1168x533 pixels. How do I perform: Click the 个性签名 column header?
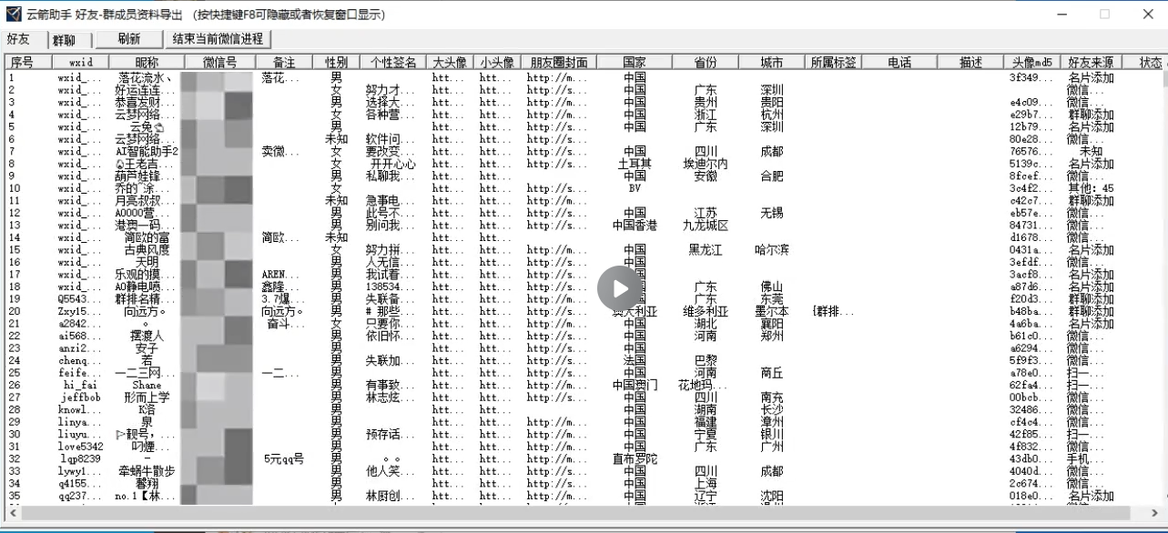(x=392, y=62)
